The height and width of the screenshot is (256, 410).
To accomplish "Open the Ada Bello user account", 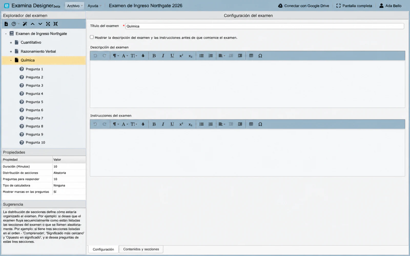I will pyautogui.click(x=390, y=6).
